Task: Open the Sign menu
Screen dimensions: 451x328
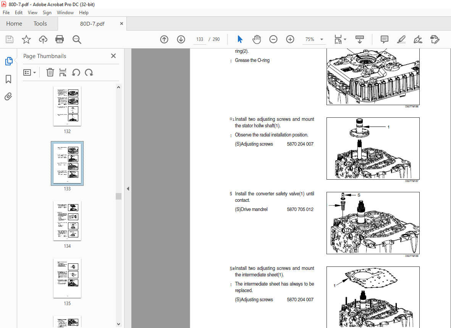Action: point(47,12)
